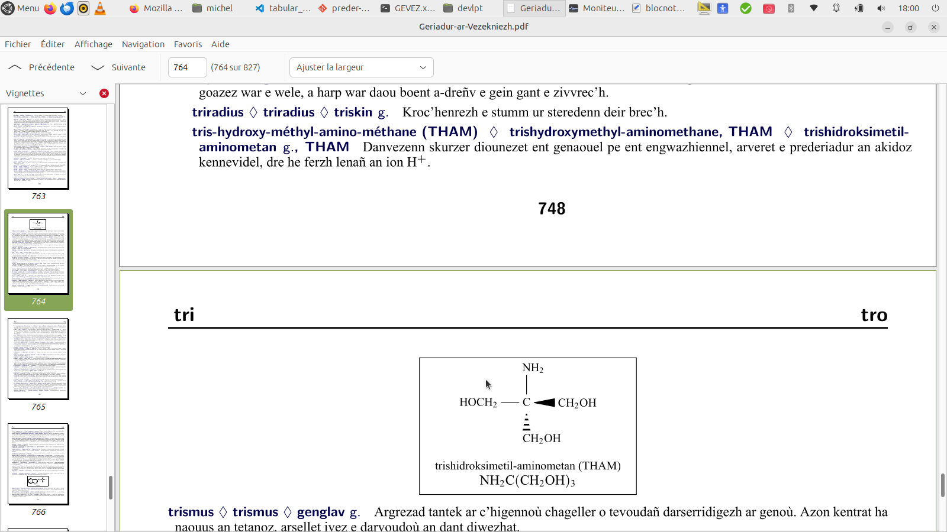Launch VLC media player from panel
The image size is (947, 532).
(x=101, y=8)
